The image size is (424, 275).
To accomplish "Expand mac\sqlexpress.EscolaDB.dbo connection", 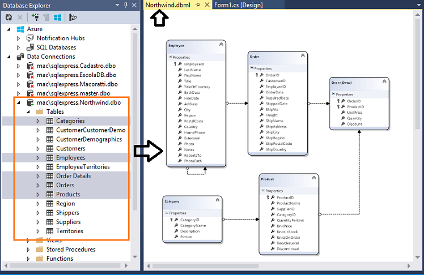I will pos(18,75).
